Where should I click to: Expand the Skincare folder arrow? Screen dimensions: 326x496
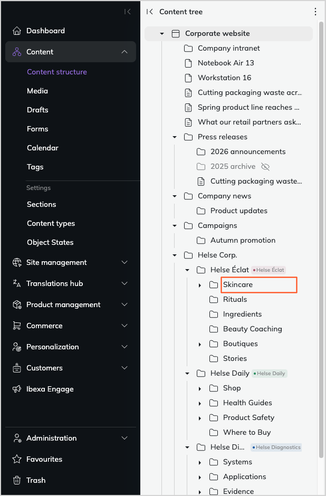click(x=200, y=285)
